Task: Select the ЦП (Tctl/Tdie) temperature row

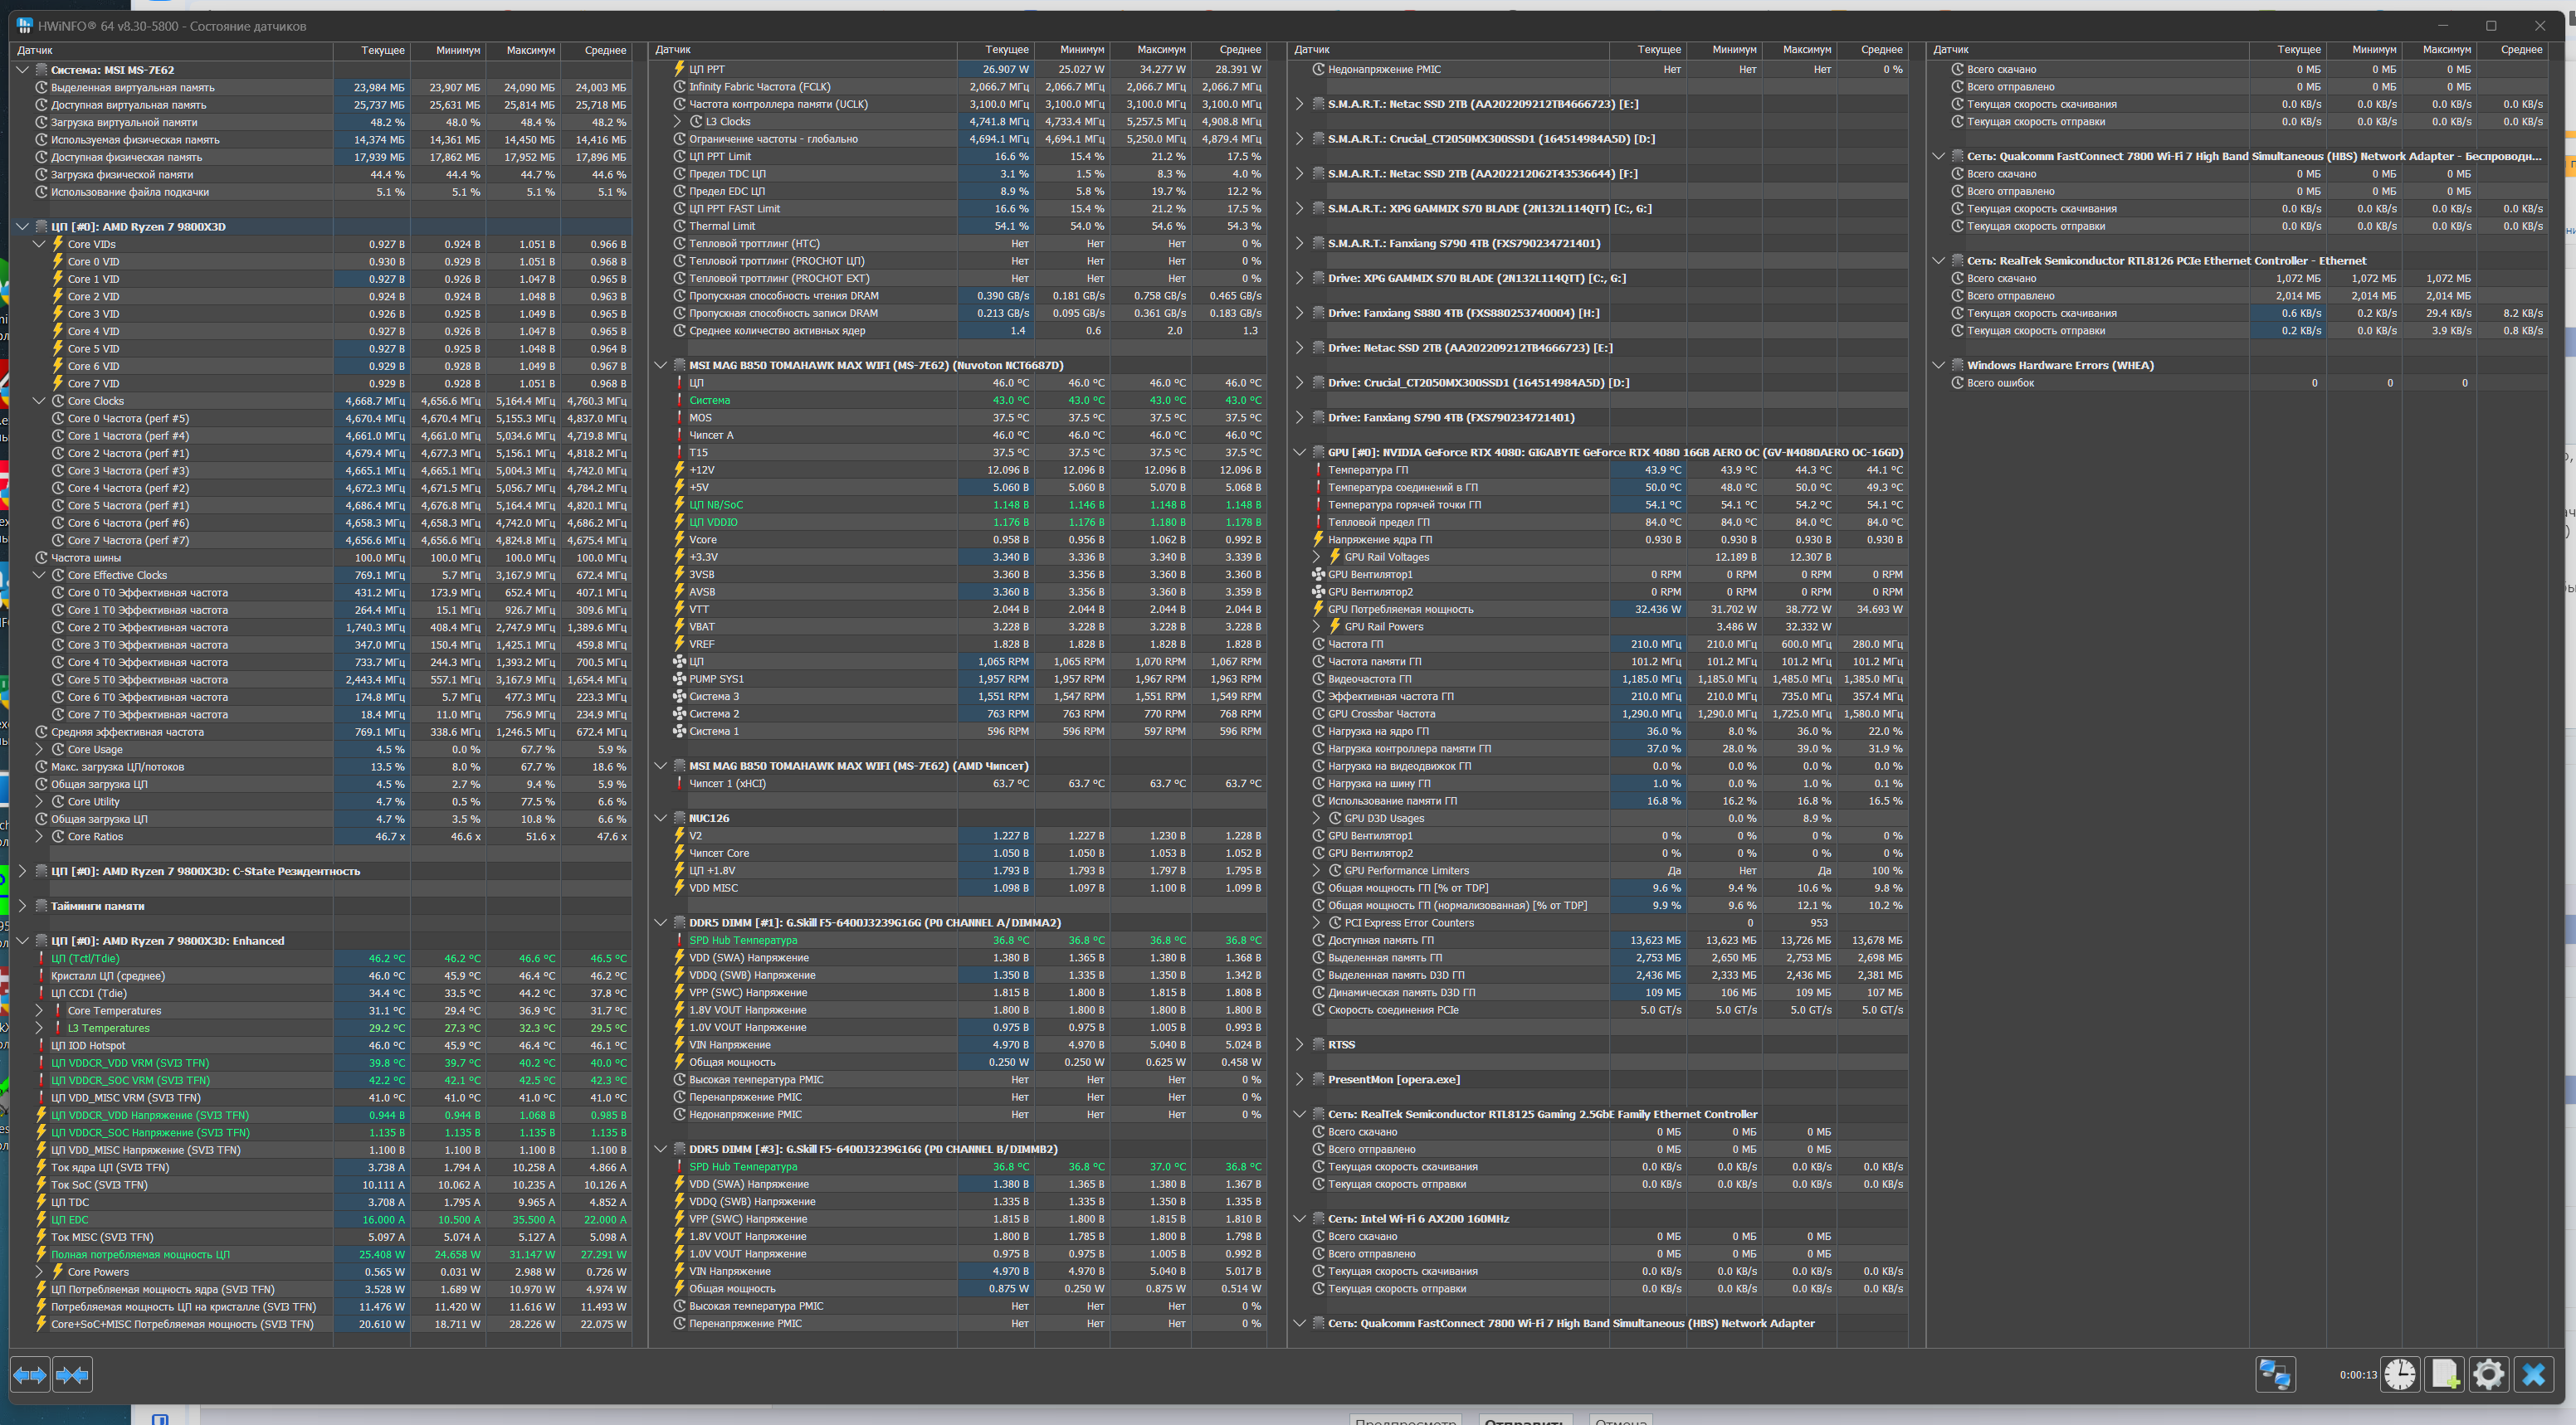Action: [85, 958]
